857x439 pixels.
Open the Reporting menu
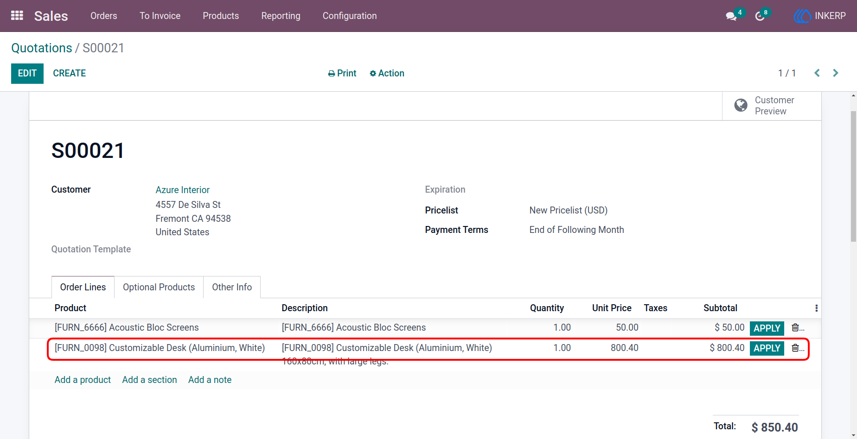[281, 16]
